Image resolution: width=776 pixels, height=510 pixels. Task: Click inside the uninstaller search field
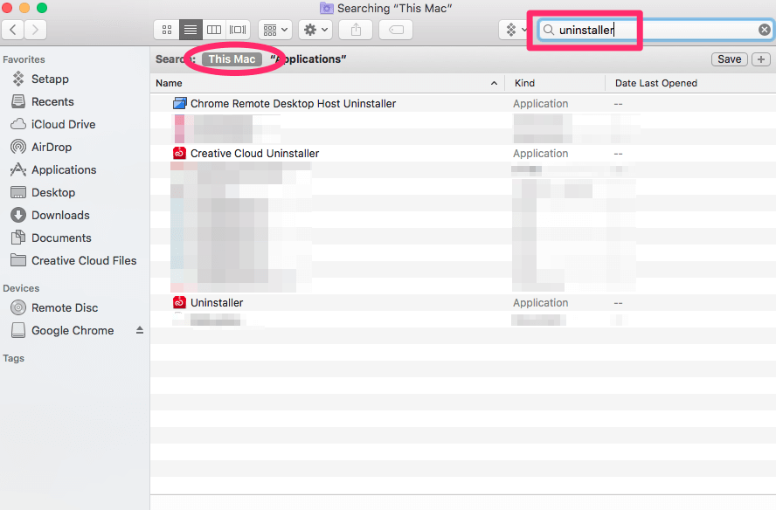(654, 30)
